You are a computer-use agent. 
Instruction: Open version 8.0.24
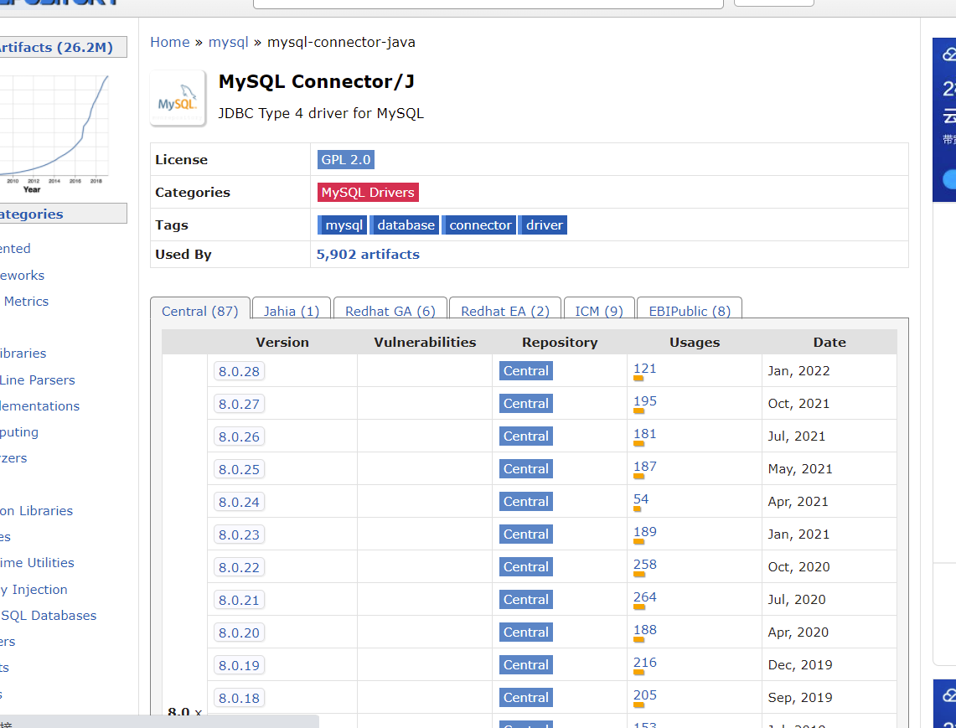click(x=239, y=502)
